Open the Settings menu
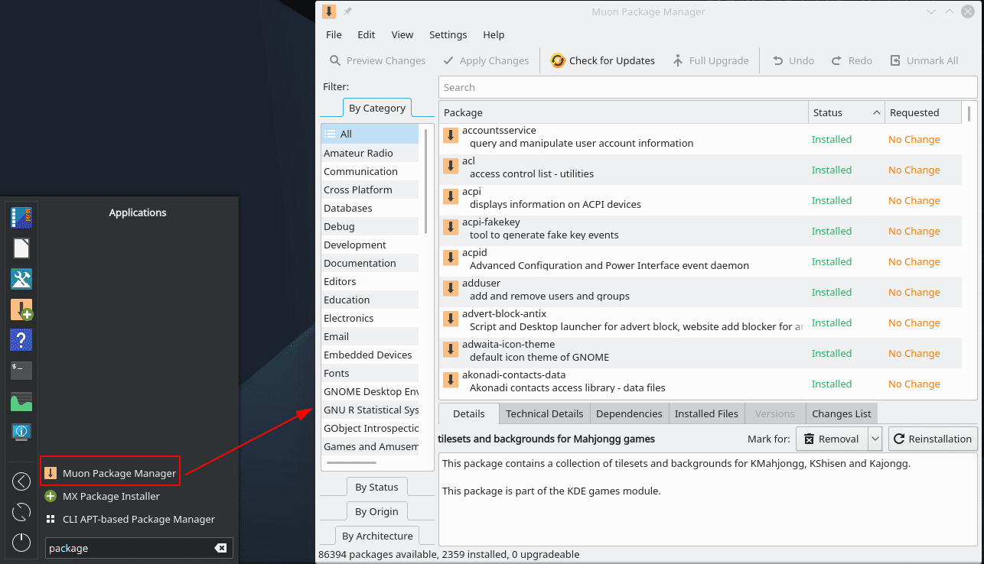984x564 pixels. tap(448, 34)
